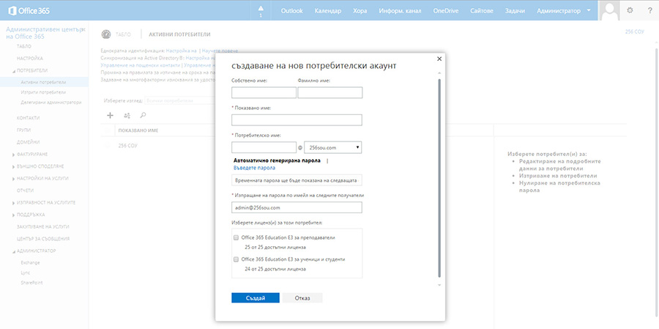The height and width of the screenshot is (329, 659).
Task: Click the dashboard gauge icon
Action: pyautogui.click(x=106, y=34)
